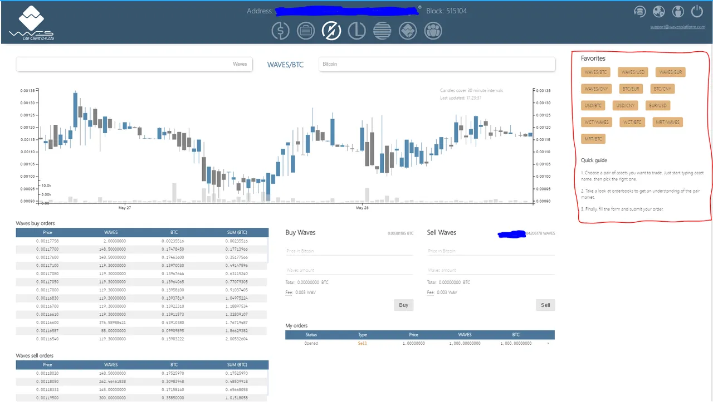Select sell order priced 0.00118332
This screenshot has width=713, height=410.
tap(142, 390)
